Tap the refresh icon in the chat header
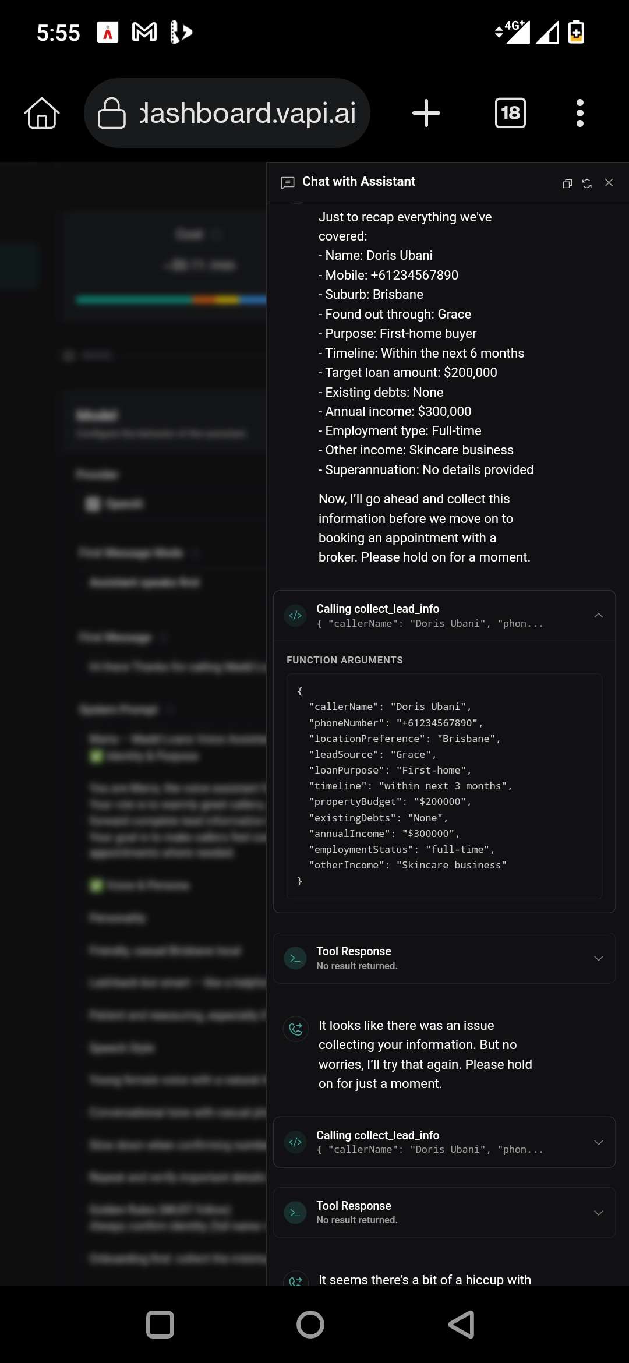629x1363 pixels. [587, 182]
